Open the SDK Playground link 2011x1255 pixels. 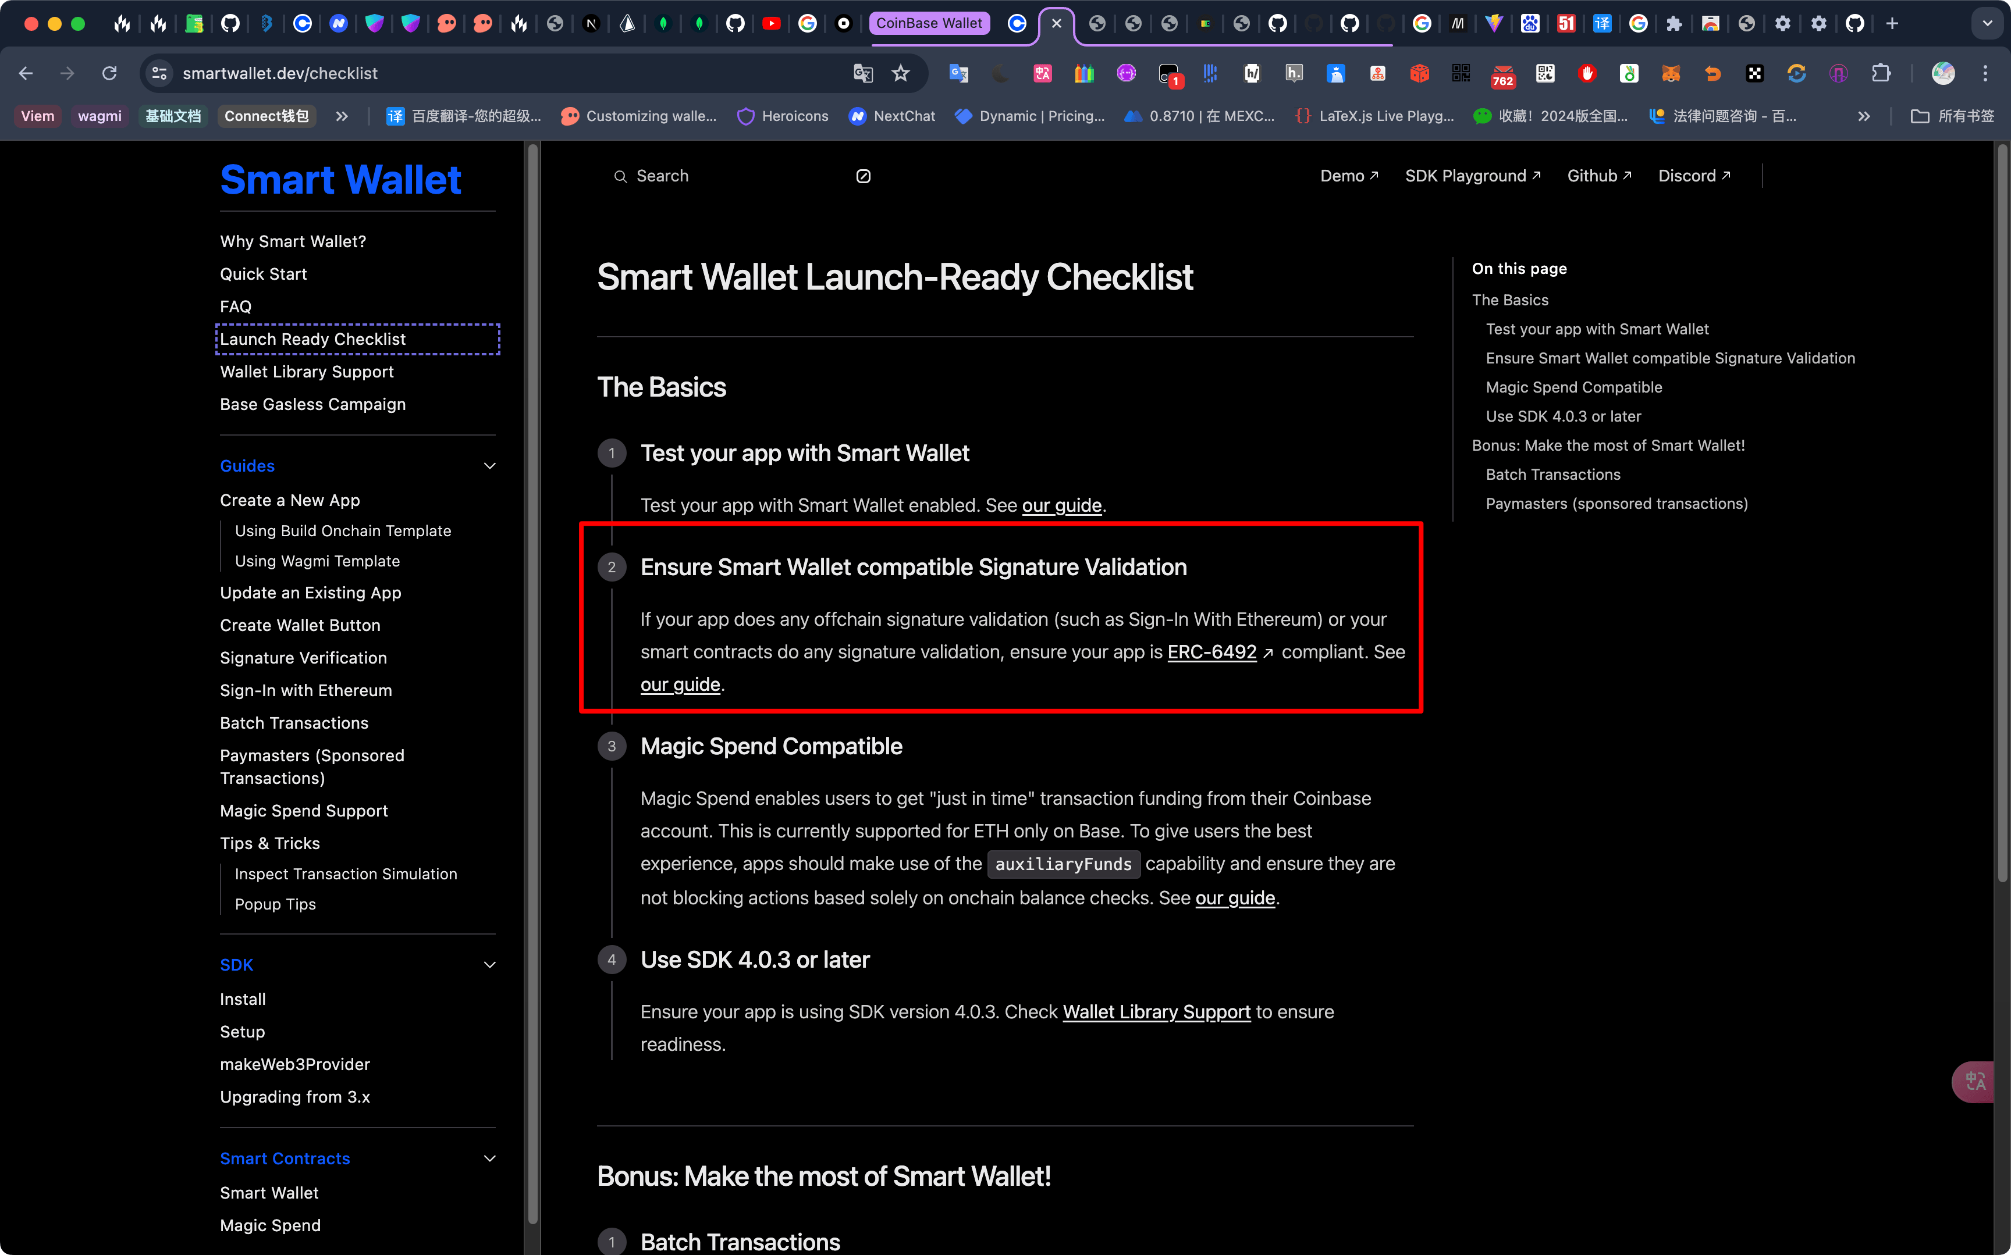(1473, 176)
